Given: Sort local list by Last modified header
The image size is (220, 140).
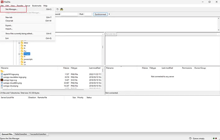Looking at the screenshot, I should pyautogui.click(x=95, y=68).
